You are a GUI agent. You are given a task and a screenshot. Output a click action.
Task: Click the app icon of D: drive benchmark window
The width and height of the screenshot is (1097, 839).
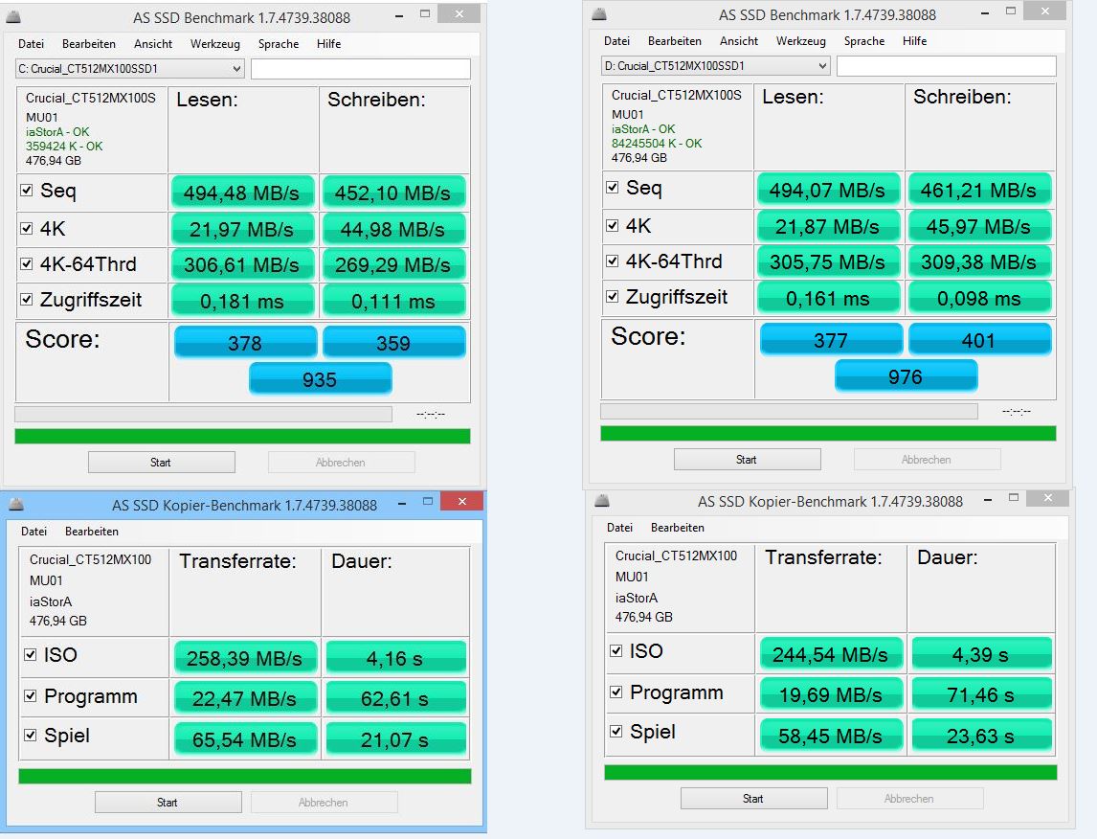pos(599,13)
